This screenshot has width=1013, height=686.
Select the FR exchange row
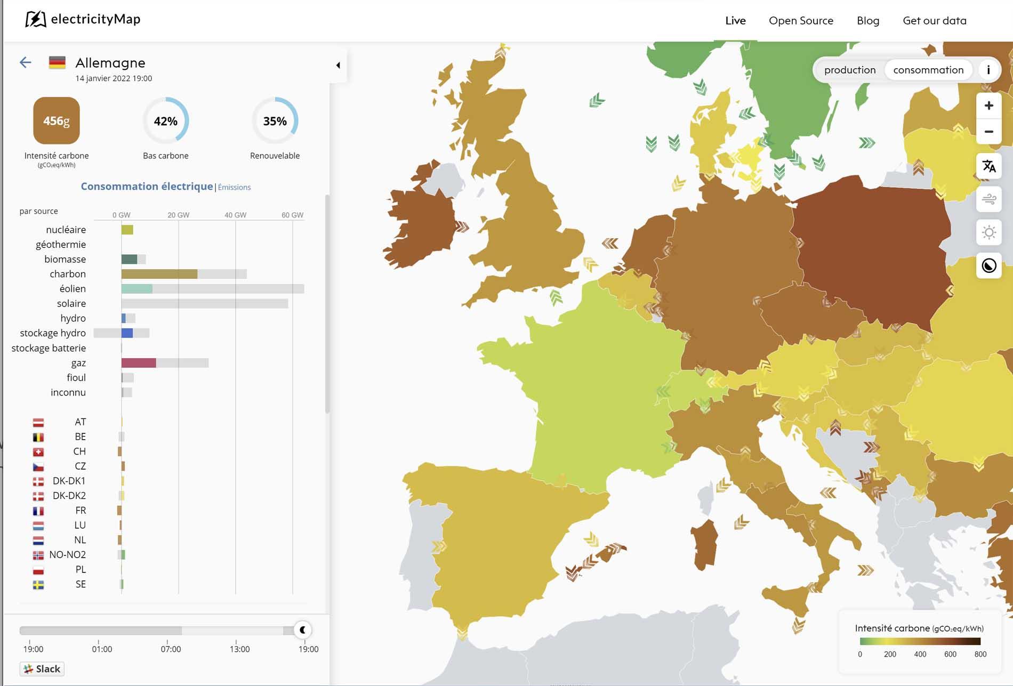pyautogui.click(x=81, y=510)
